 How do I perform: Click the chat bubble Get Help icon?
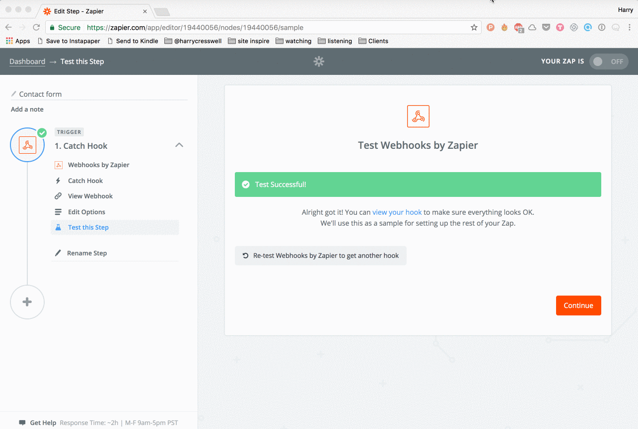tap(22, 423)
